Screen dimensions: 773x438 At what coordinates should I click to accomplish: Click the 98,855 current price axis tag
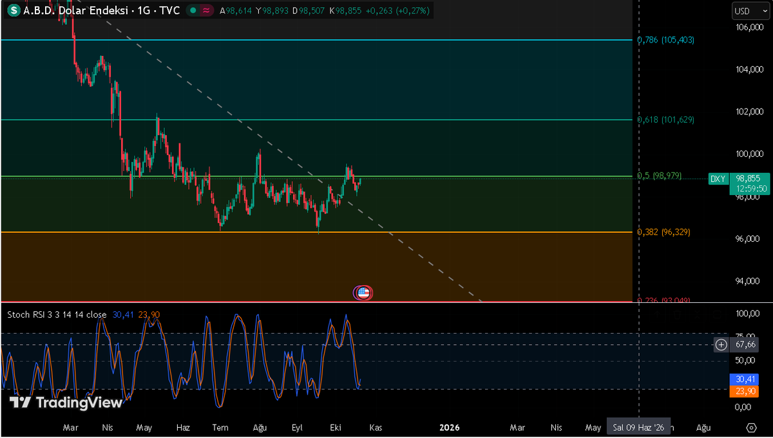(x=749, y=178)
